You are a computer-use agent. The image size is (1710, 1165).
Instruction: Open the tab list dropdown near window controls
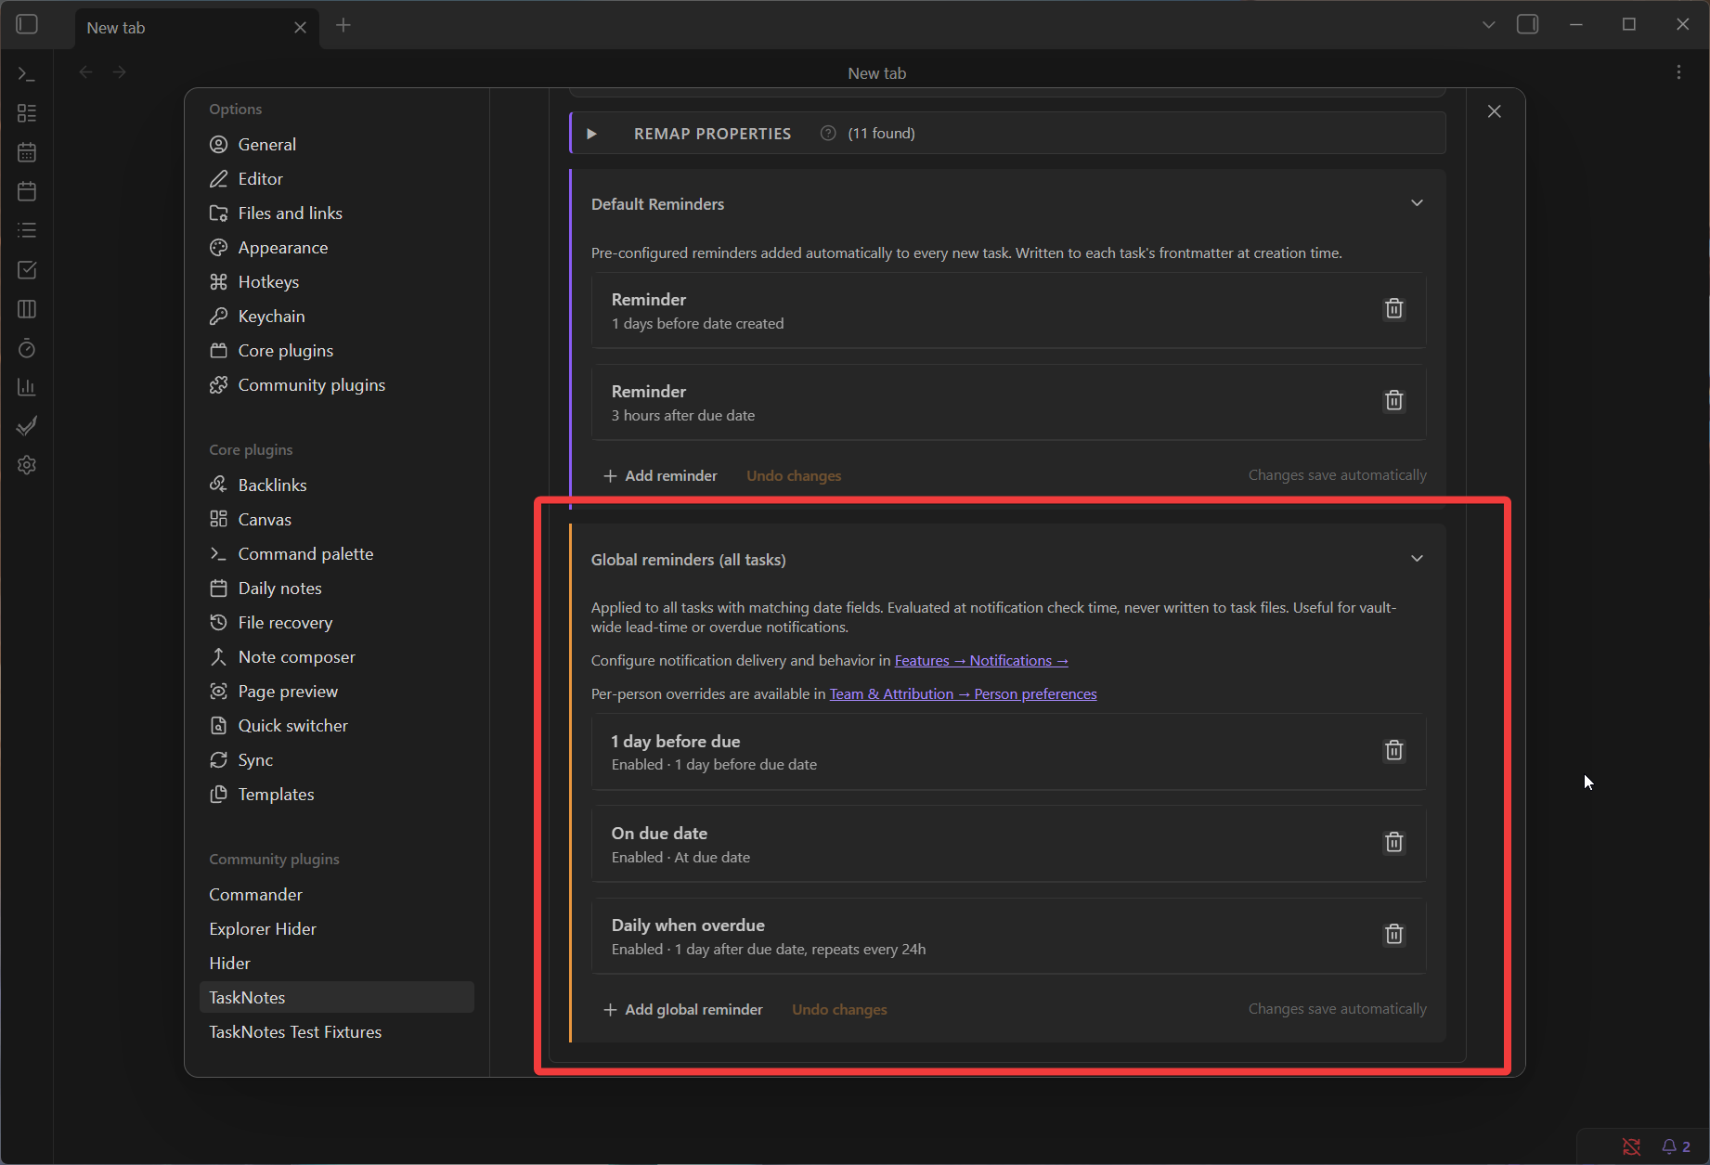point(1487,24)
